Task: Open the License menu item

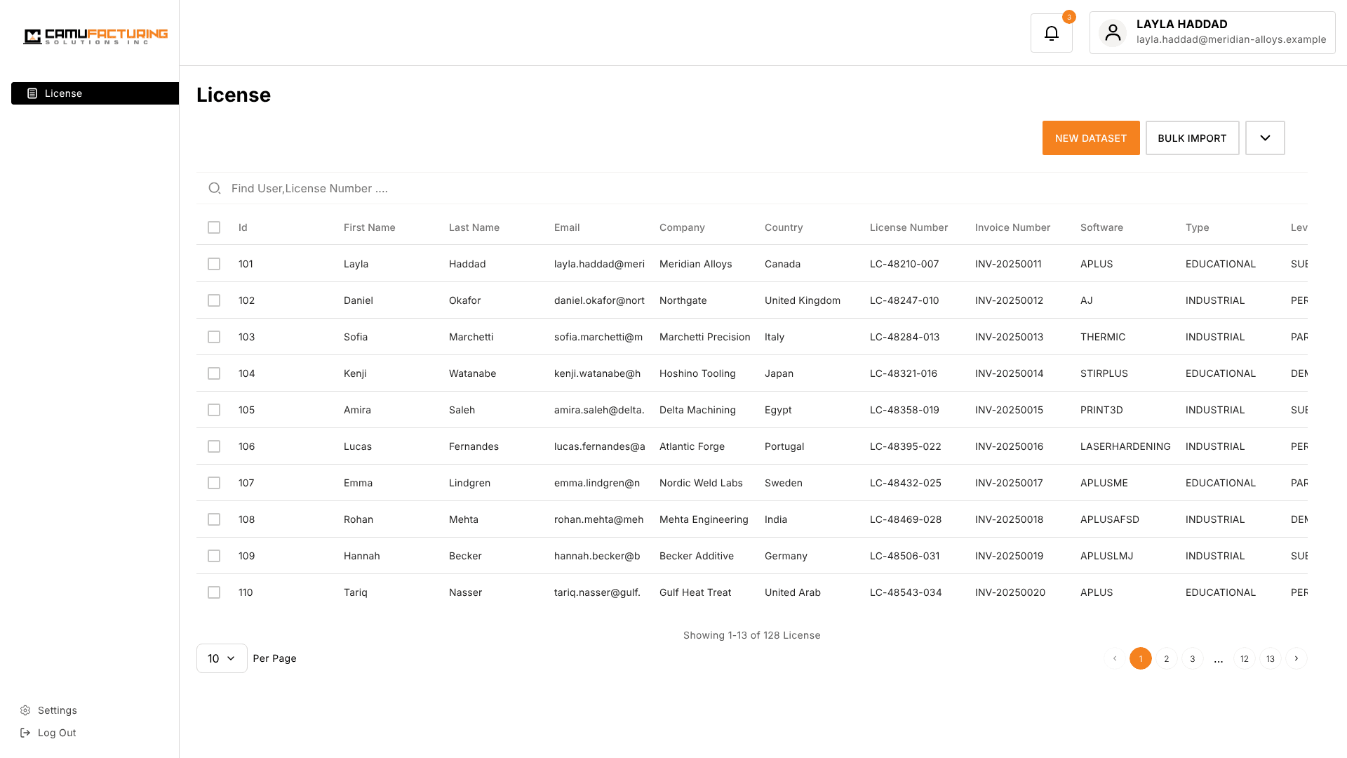Action: (x=95, y=93)
